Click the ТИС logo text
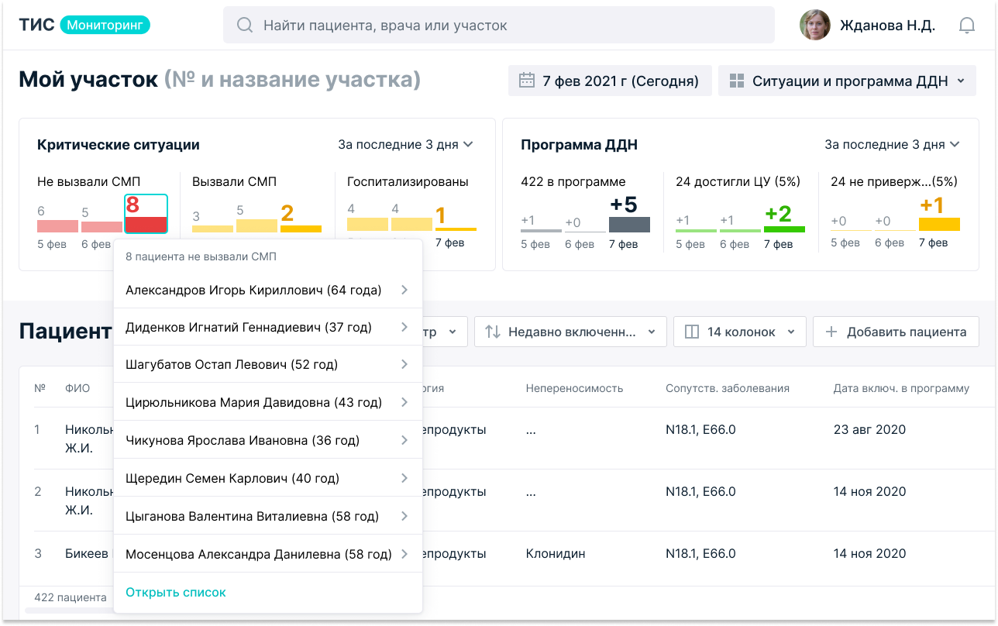 coord(36,25)
